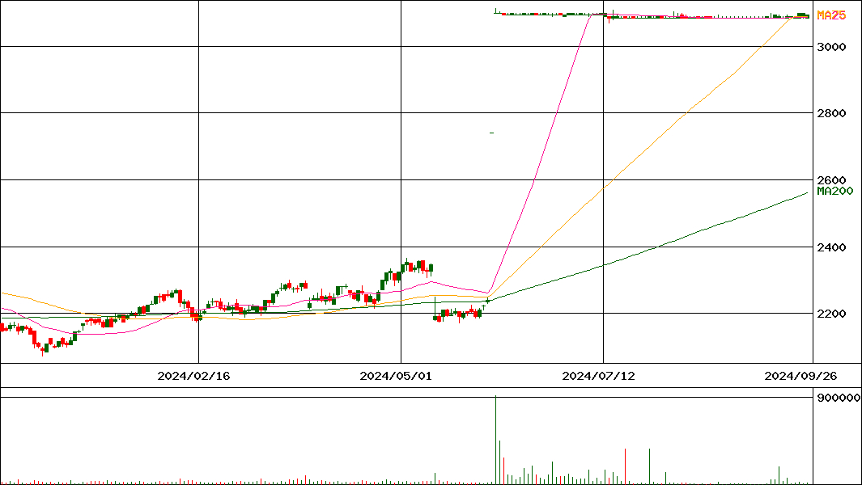This screenshot has height=485, width=862.
Task: Click the 2400 price axis label
Action: click(831, 247)
